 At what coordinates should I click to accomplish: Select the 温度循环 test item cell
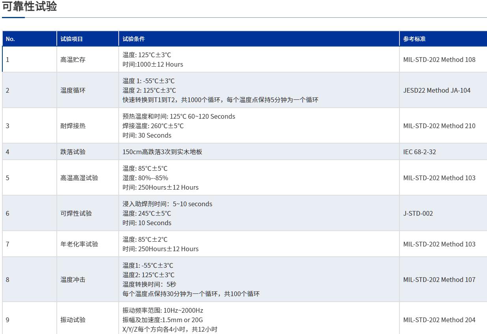pos(73,91)
